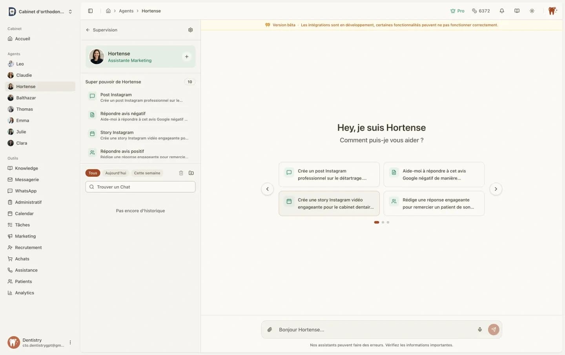Select the 'Aujourd'hui' chat filter

point(115,173)
